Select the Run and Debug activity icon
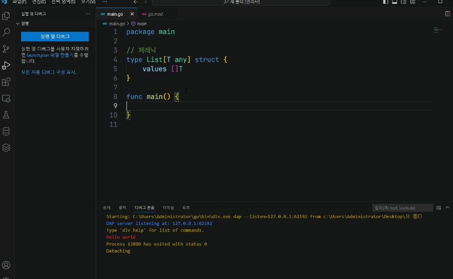The image size is (453, 279). [6, 65]
